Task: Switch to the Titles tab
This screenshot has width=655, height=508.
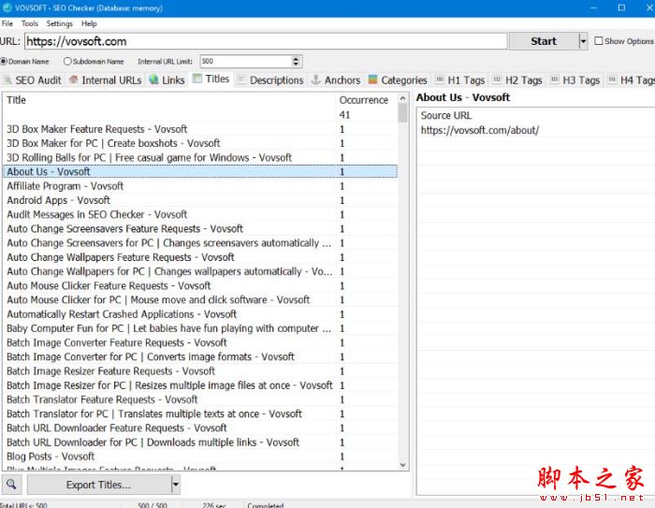Action: click(x=211, y=79)
